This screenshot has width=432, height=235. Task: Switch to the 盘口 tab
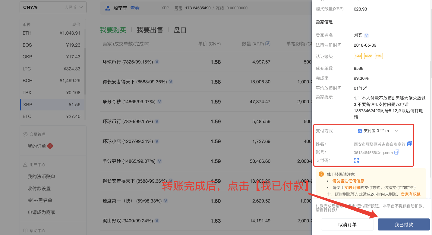click(x=180, y=30)
